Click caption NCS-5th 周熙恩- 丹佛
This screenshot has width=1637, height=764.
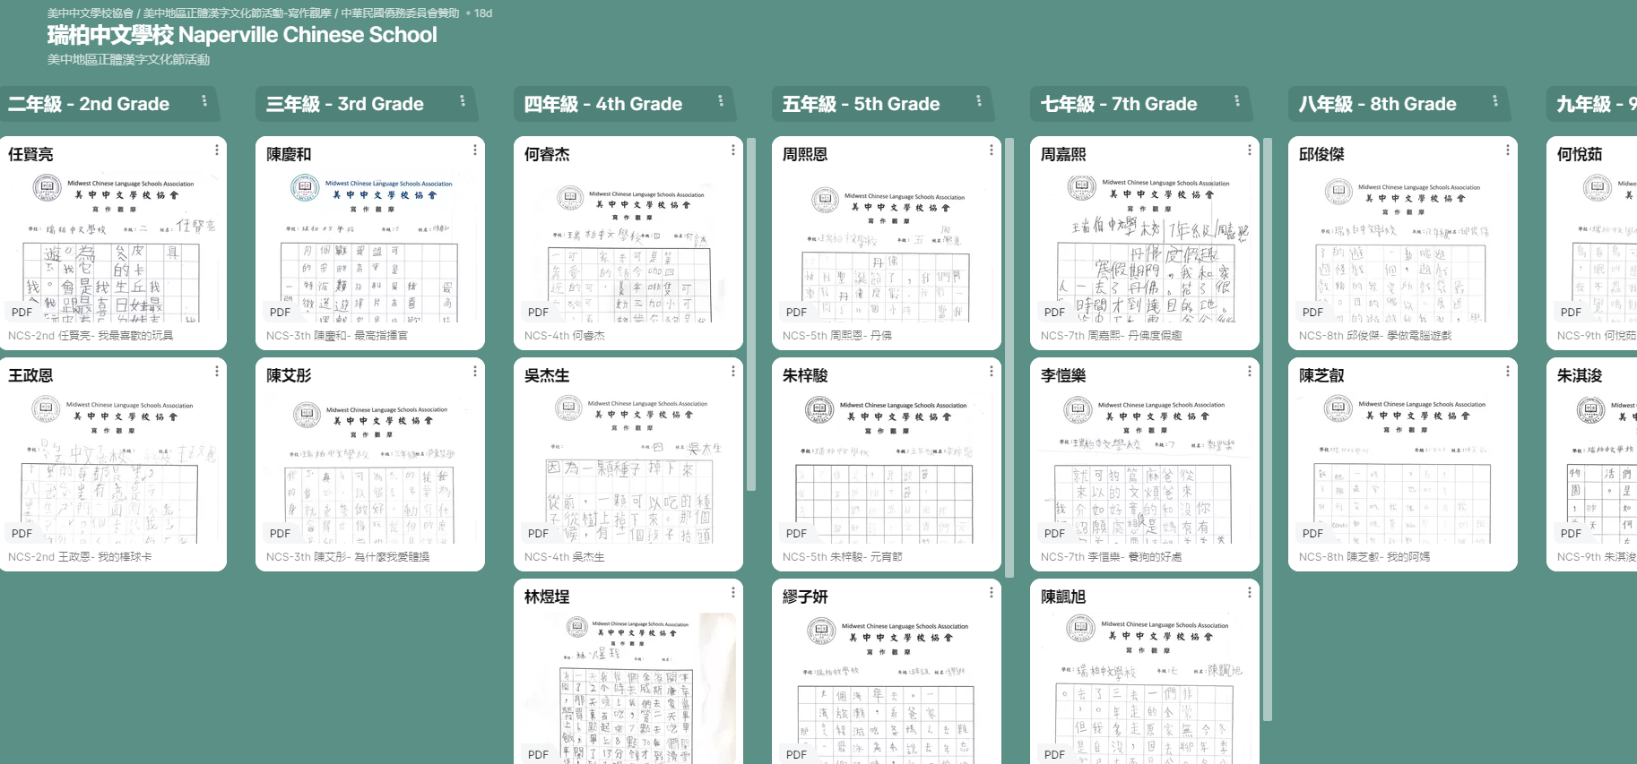(837, 336)
